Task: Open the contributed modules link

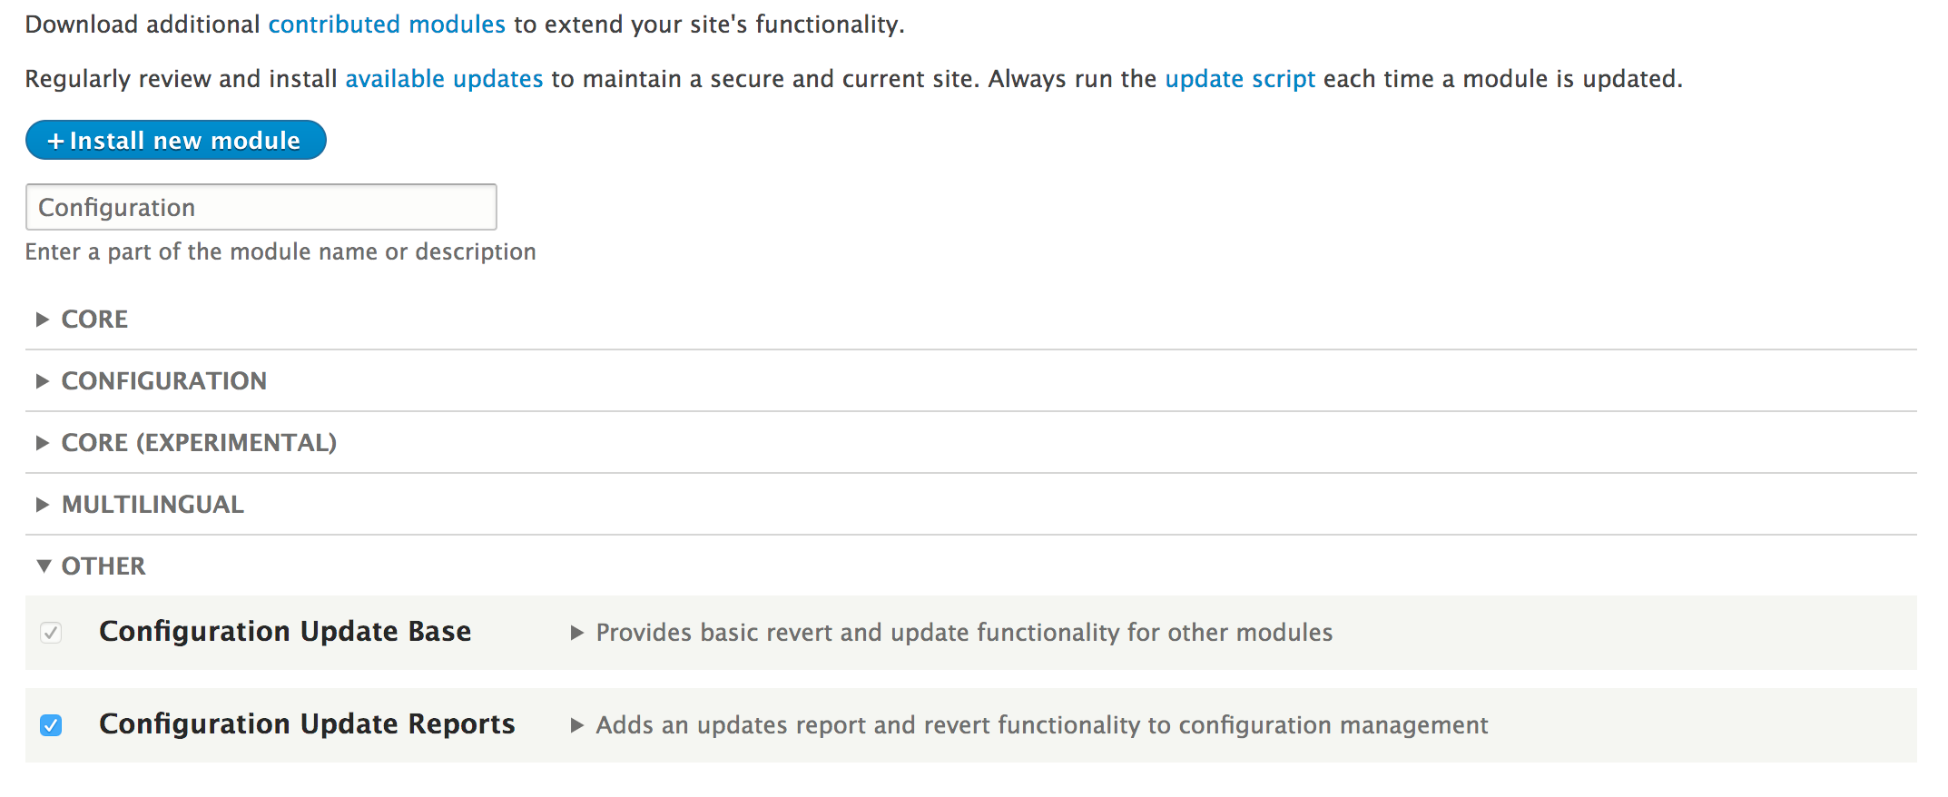Action: (387, 25)
